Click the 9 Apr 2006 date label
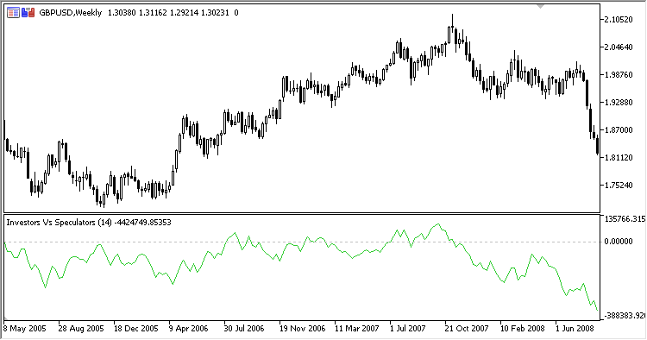 coord(189,329)
